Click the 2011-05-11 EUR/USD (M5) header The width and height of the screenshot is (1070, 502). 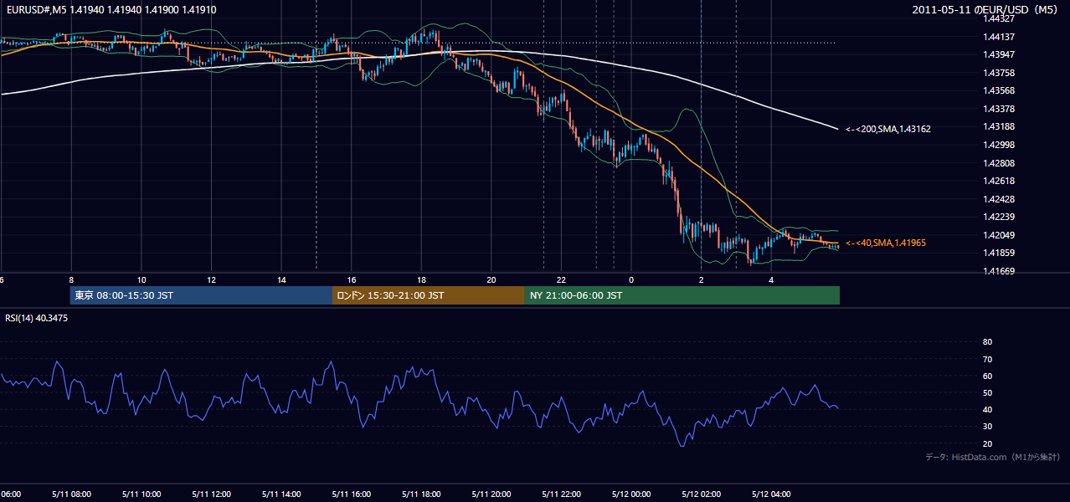tap(986, 10)
